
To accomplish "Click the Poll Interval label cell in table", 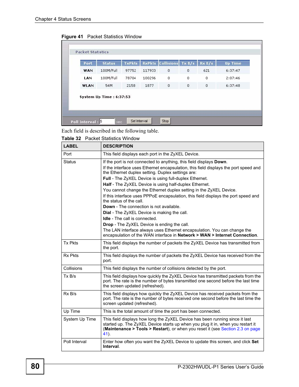I will [81, 345].
